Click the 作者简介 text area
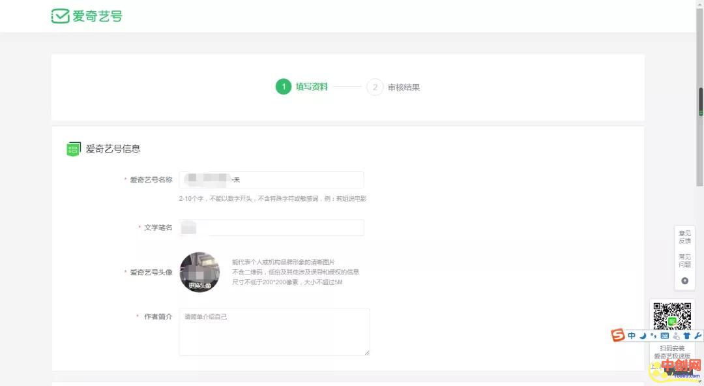Image resolution: width=704 pixels, height=386 pixels. 274,331
